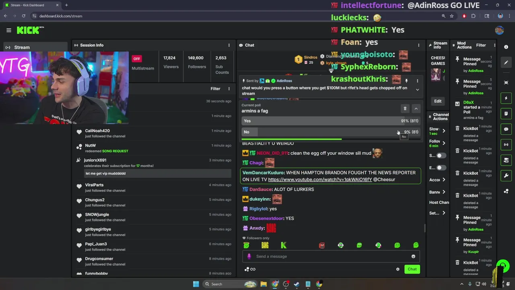Select the No poll result bar

[x=331, y=132]
